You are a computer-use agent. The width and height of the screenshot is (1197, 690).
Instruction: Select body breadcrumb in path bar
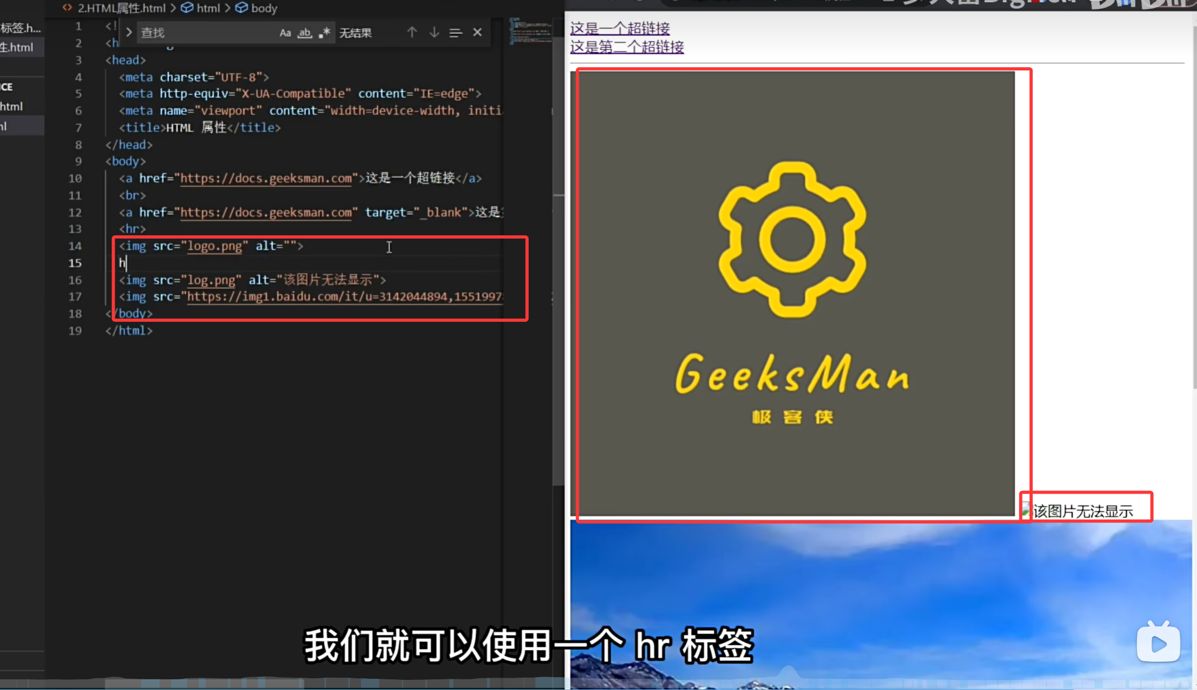(264, 8)
